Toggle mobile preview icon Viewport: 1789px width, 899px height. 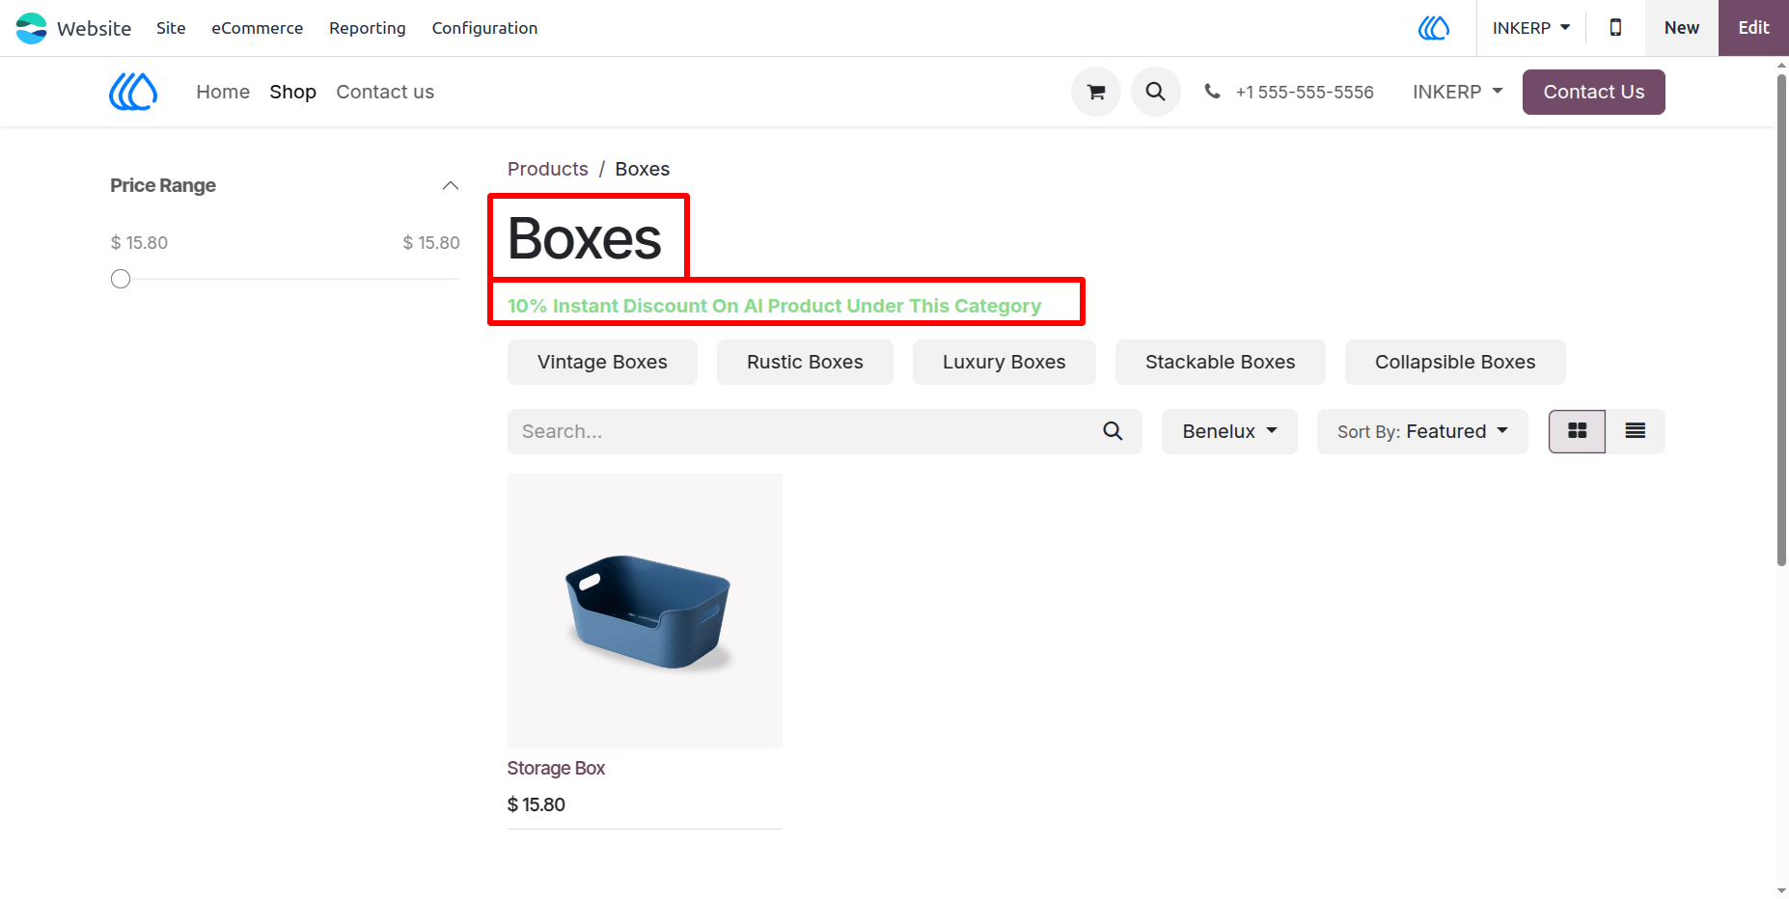pyautogui.click(x=1615, y=28)
